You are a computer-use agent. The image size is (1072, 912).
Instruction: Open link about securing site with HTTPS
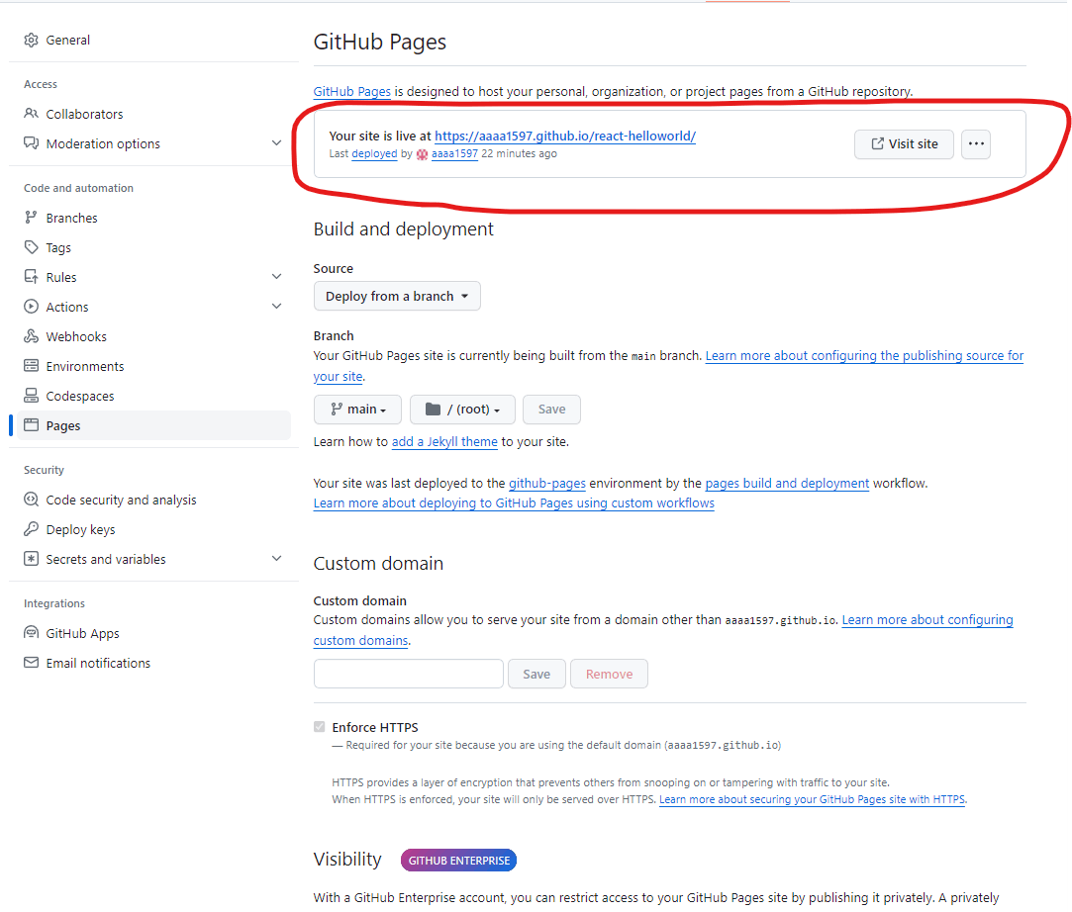coord(813,799)
